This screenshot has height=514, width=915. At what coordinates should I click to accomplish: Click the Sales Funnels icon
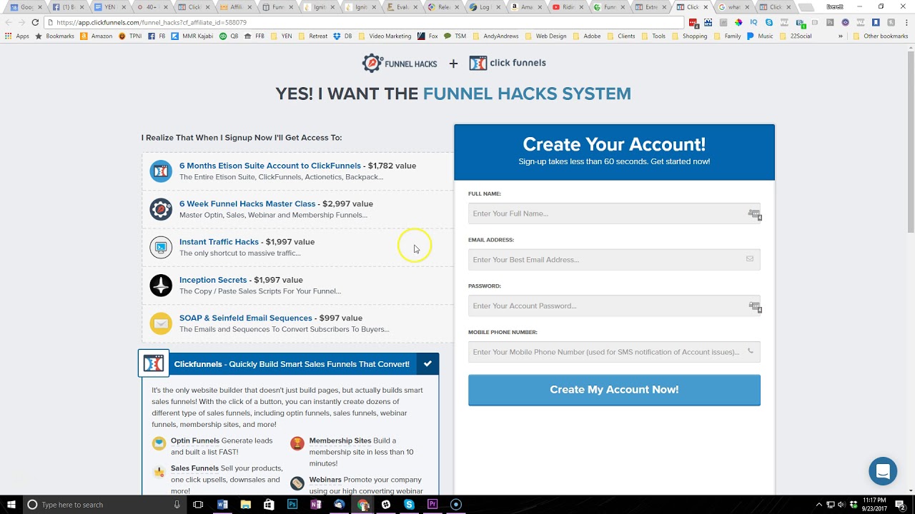point(159,472)
